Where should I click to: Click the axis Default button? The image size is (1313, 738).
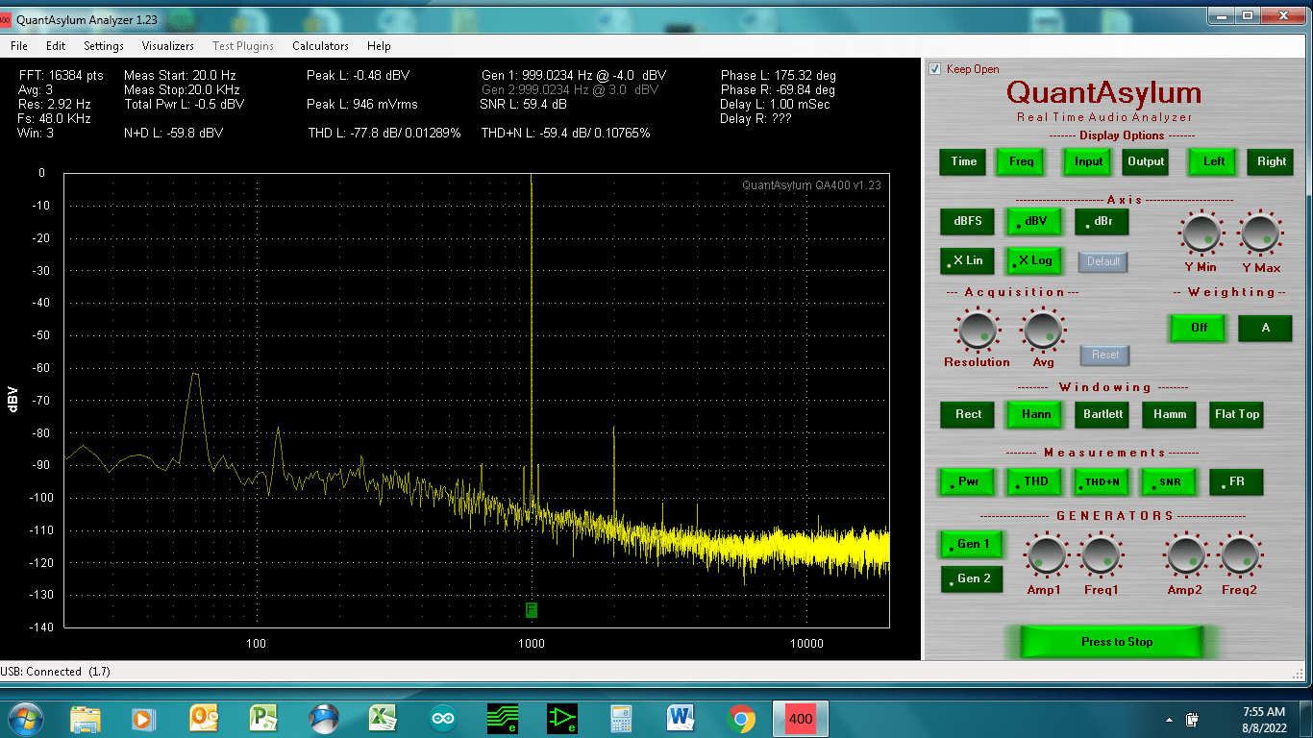click(1103, 261)
